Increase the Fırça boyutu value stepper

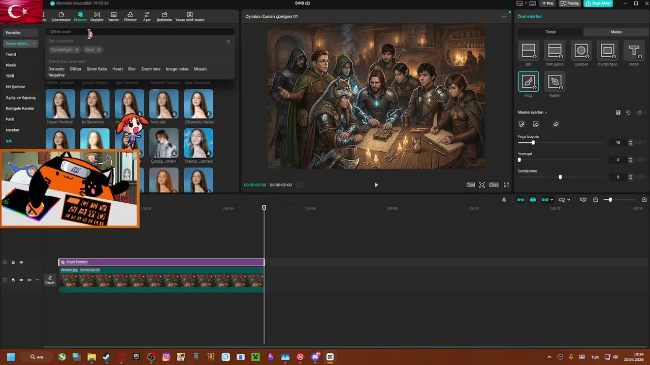(630, 141)
